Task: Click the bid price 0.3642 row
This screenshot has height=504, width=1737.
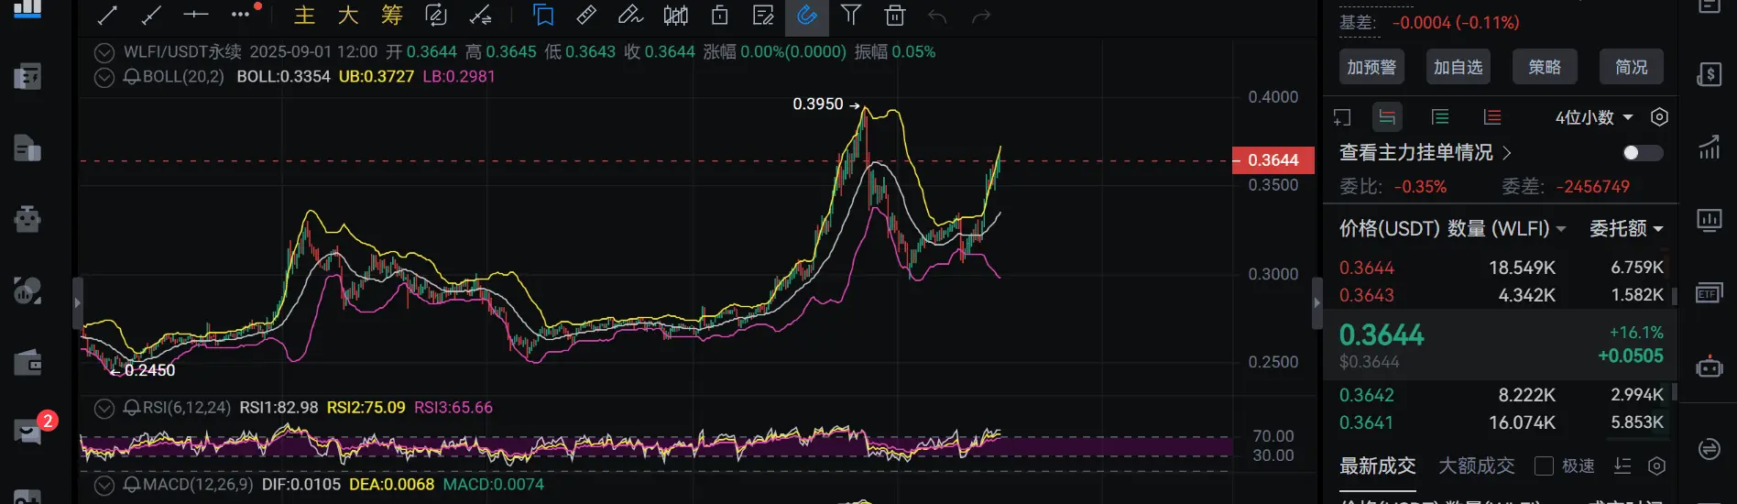Action: tap(1501, 395)
